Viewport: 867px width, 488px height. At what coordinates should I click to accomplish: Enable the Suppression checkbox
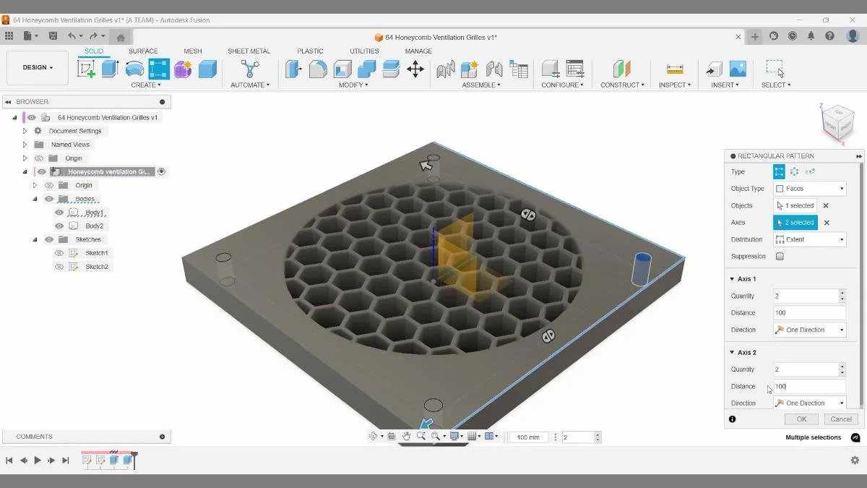click(x=780, y=256)
